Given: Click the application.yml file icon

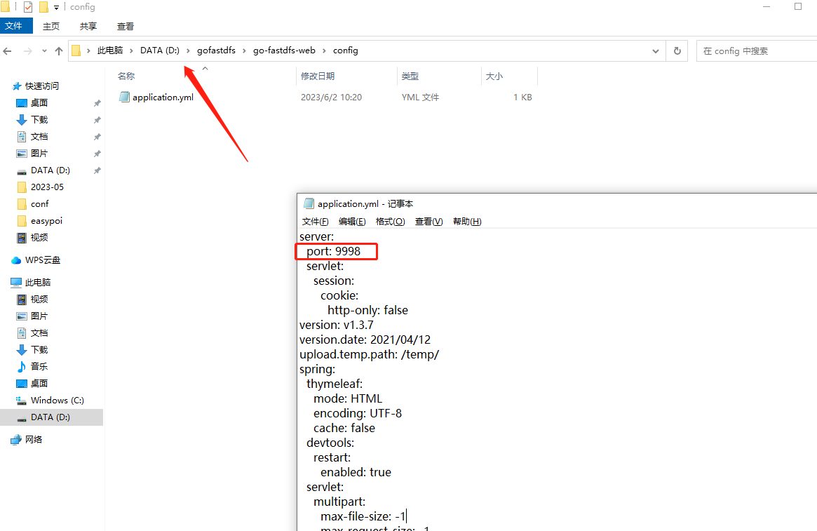Looking at the screenshot, I should point(124,97).
